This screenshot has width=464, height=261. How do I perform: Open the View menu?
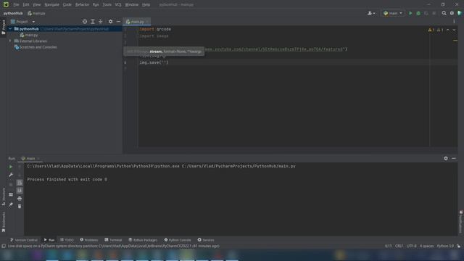[37, 5]
